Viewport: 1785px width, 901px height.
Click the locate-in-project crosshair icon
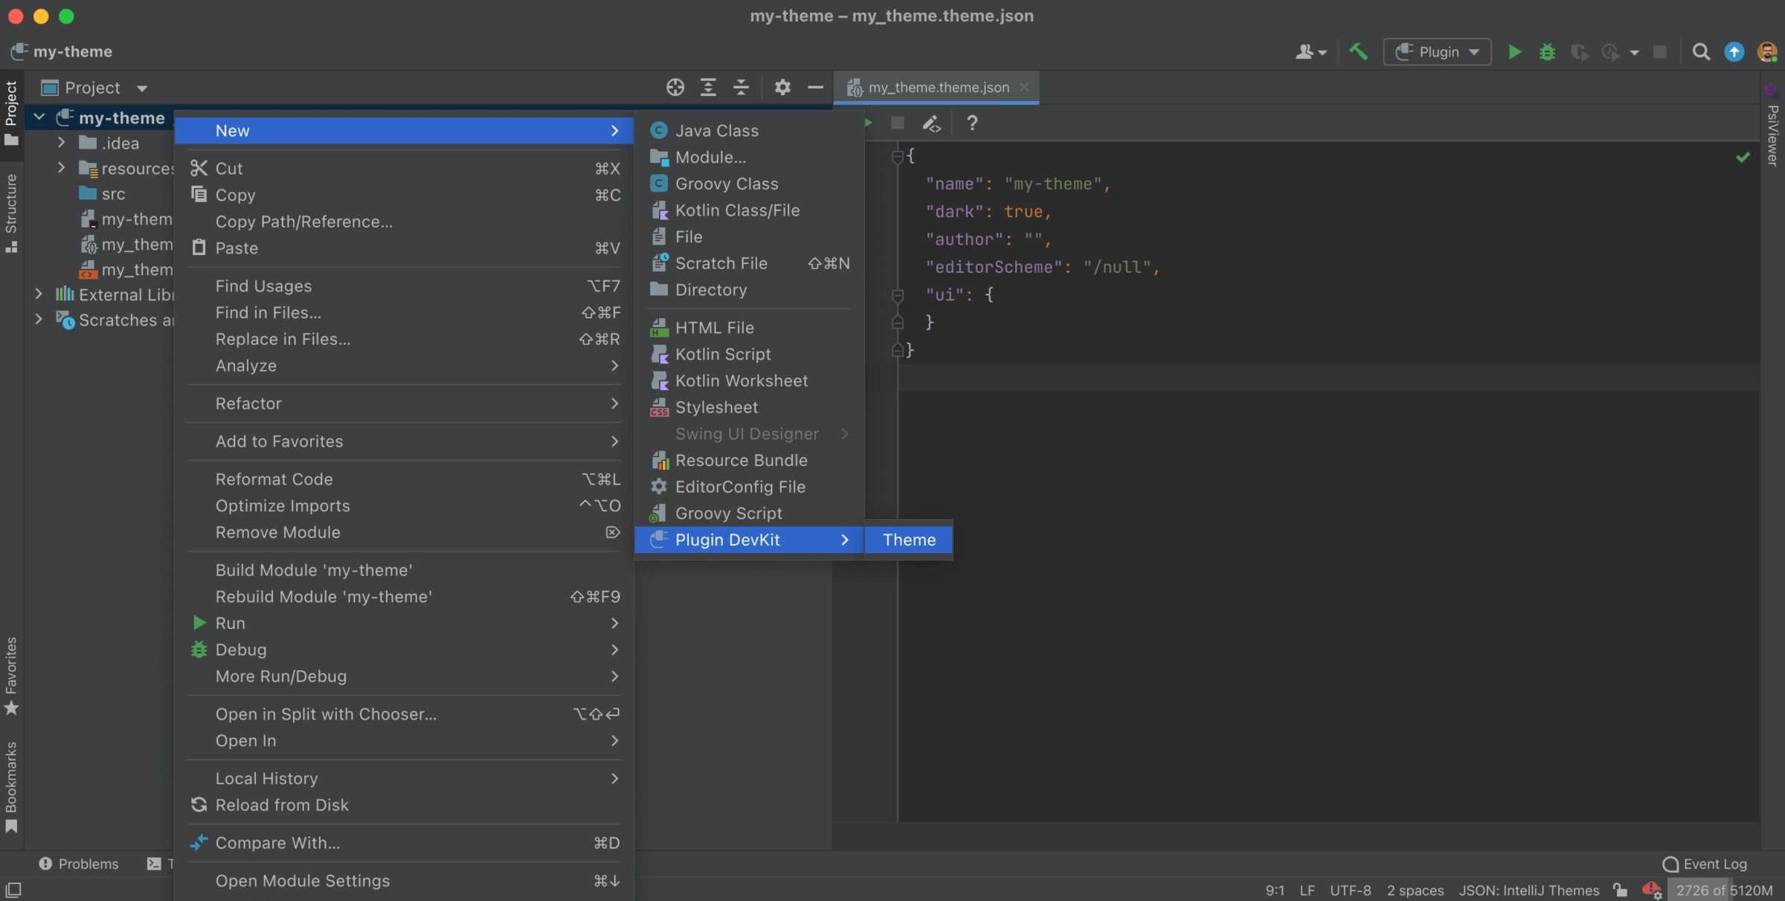[675, 87]
